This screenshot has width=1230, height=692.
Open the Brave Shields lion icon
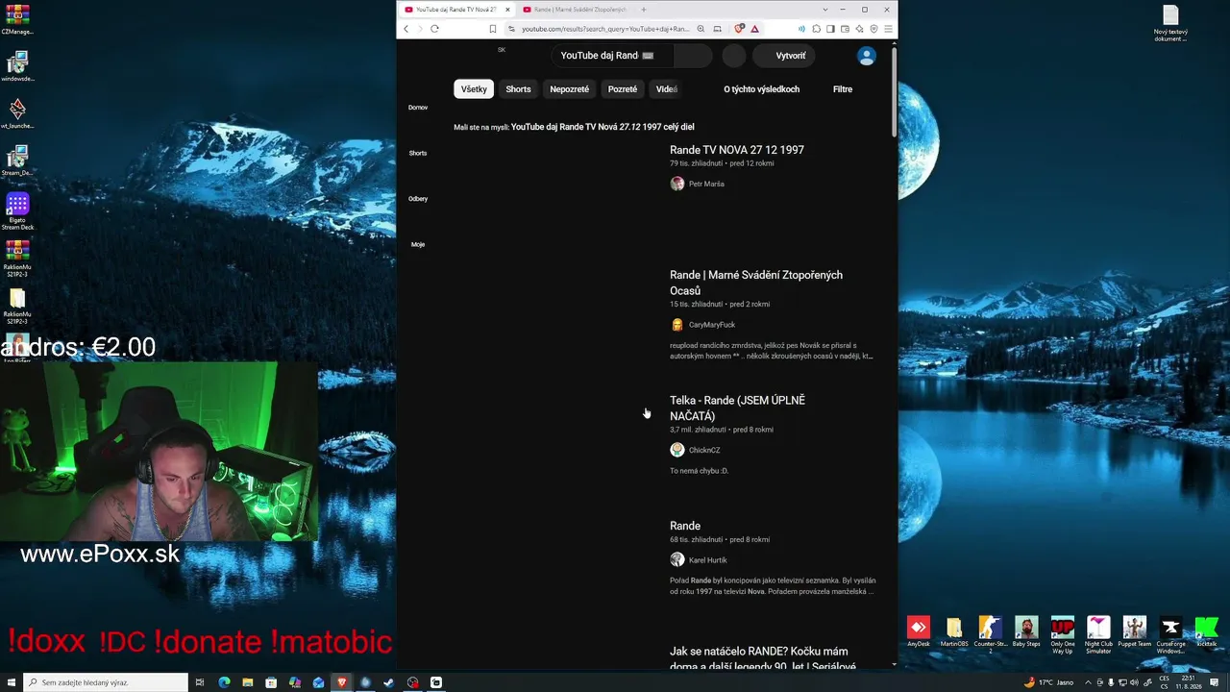(x=739, y=29)
